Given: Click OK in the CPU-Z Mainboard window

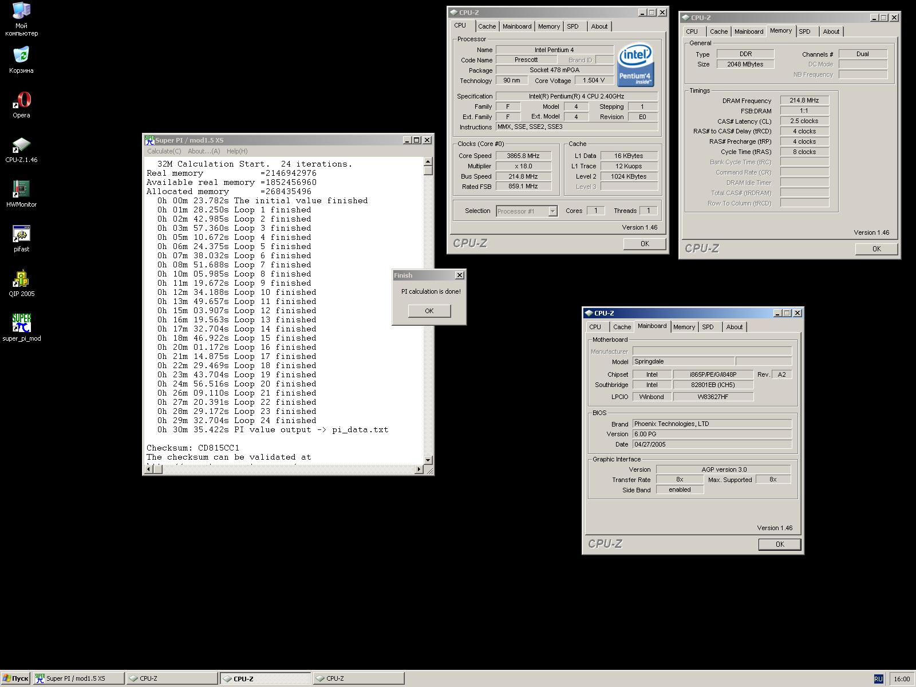Looking at the screenshot, I should [x=780, y=544].
